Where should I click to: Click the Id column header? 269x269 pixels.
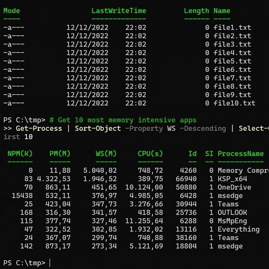pos(192,154)
